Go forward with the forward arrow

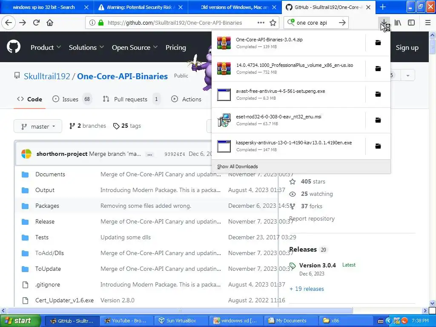tap(23, 23)
